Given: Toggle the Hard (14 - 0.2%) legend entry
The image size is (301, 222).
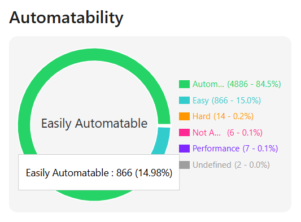Looking at the screenshot, I should pos(223,116).
